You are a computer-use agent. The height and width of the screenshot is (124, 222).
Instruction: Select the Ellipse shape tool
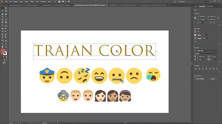[x=2, y=20]
